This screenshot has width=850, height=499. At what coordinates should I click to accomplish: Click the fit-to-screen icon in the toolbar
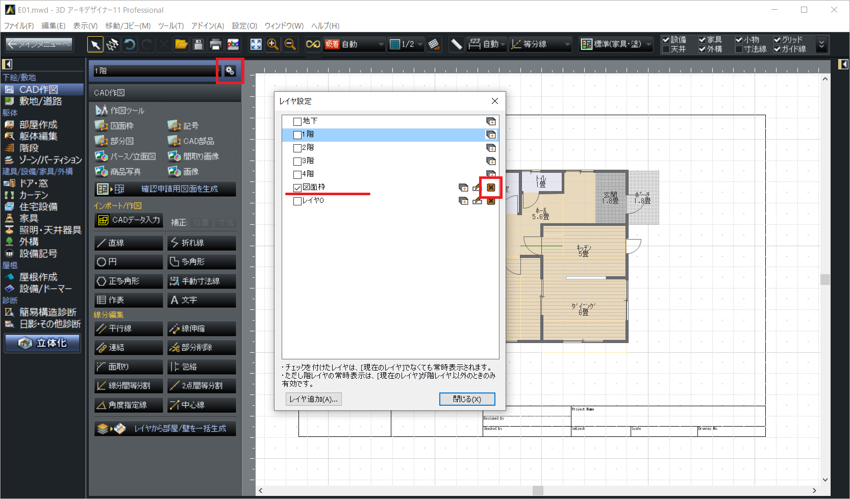click(256, 45)
